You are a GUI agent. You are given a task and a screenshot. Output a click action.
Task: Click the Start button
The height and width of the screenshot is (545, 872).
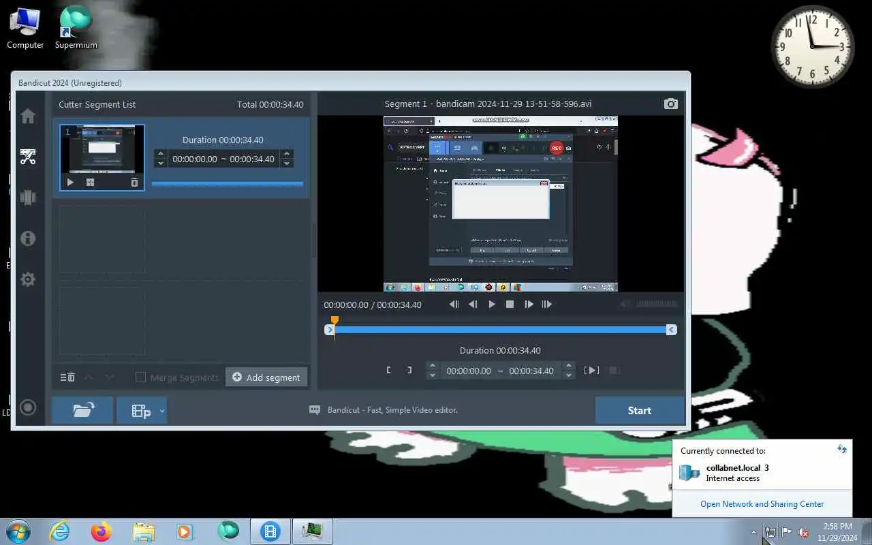pyautogui.click(x=639, y=410)
